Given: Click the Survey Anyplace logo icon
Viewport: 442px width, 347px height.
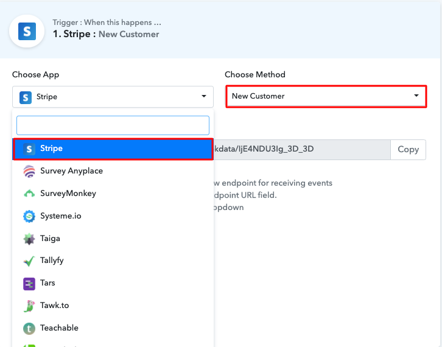Looking at the screenshot, I should tap(29, 172).
